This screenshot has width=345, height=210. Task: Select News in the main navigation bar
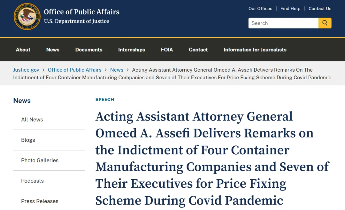pos(53,50)
